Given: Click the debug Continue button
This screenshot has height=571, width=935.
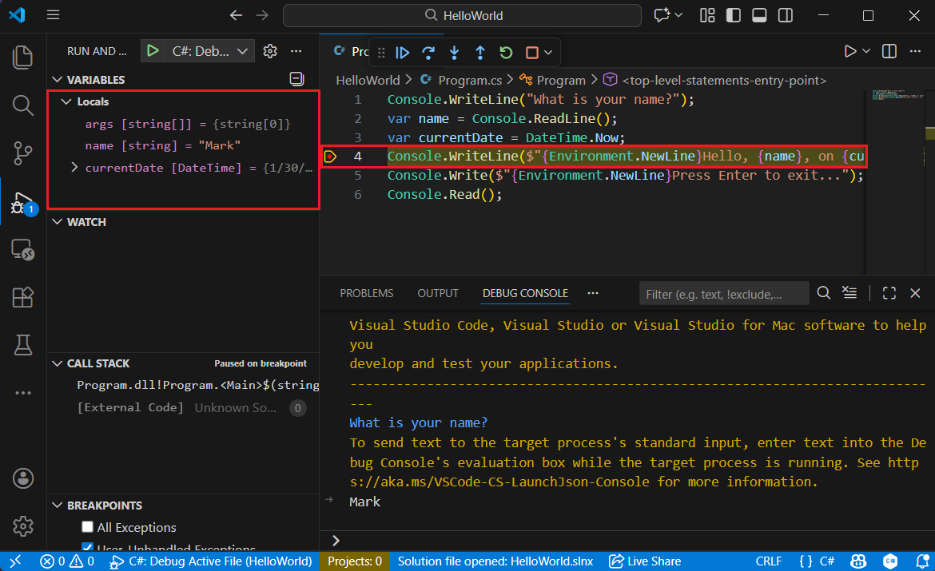Looking at the screenshot, I should click(403, 53).
